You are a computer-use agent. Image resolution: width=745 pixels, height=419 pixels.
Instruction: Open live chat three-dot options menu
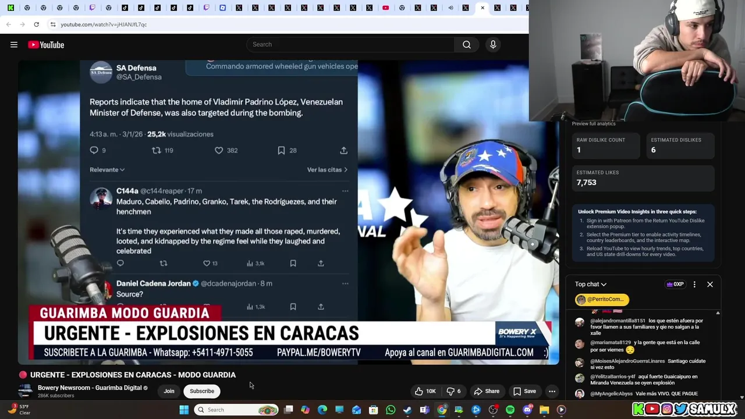coord(694,284)
